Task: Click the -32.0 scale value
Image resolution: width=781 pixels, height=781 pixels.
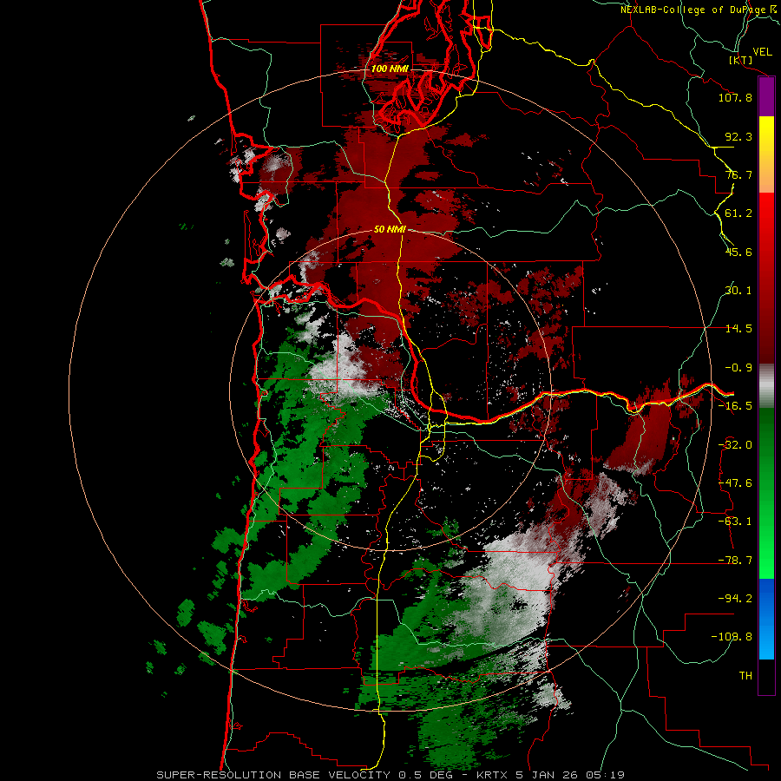Action: (x=735, y=445)
